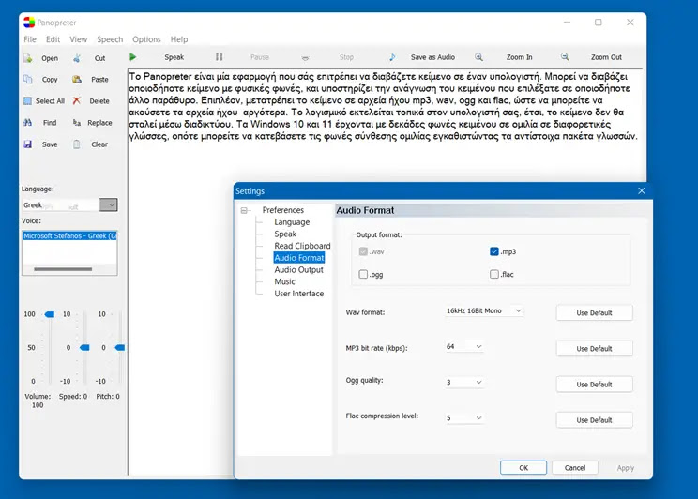This screenshot has width=698, height=499.
Task: Select Audio Format tree item
Action: click(x=299, y=258)
